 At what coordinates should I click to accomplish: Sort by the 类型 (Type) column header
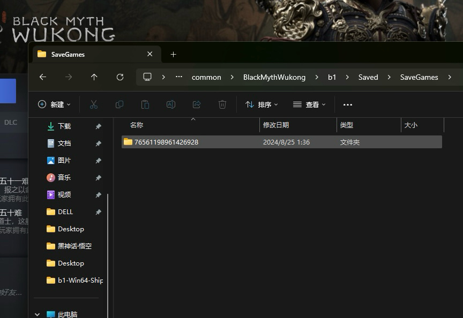point(369,125)
